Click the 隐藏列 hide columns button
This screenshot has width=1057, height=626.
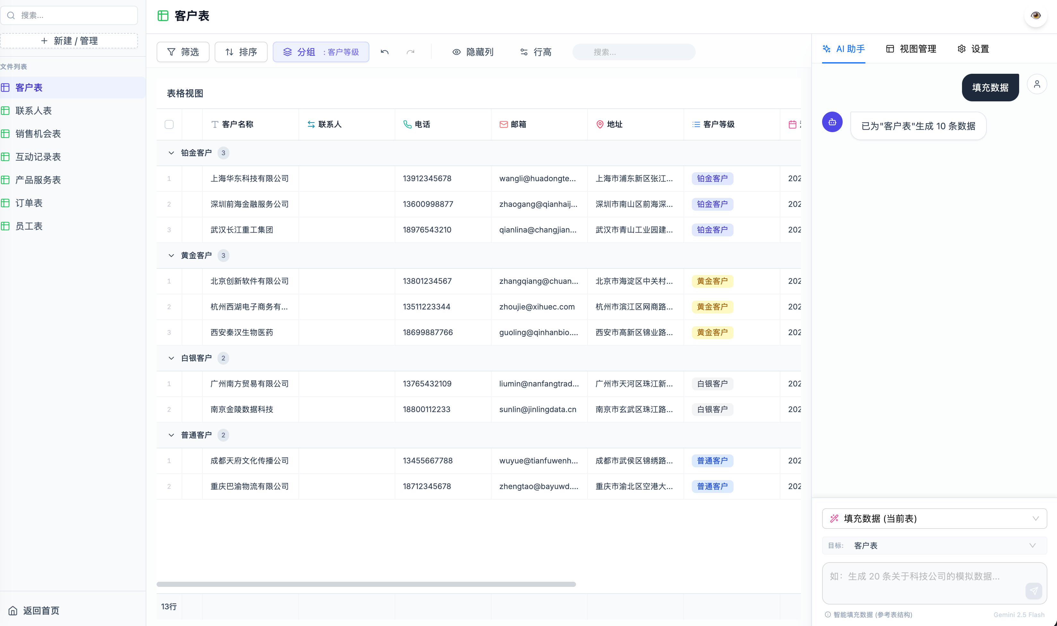click(x=473, y=52)
